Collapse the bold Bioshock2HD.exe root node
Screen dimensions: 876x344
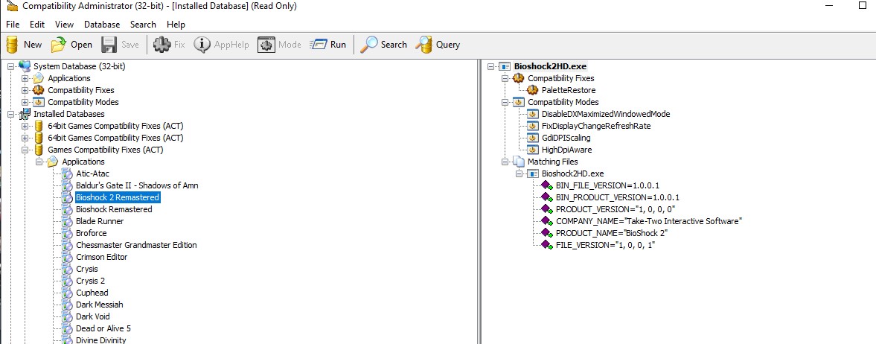(490, 66)
